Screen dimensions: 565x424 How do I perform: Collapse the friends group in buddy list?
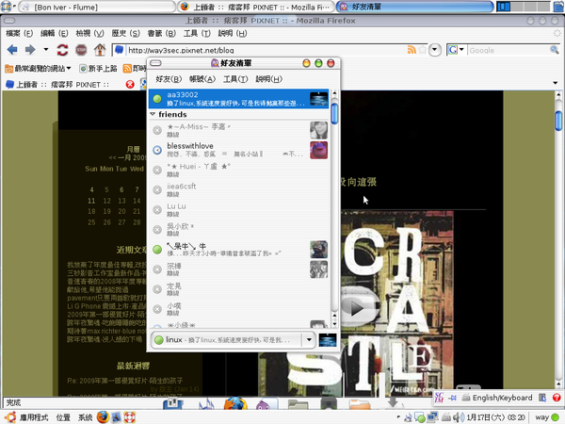[x=153, y=114]
